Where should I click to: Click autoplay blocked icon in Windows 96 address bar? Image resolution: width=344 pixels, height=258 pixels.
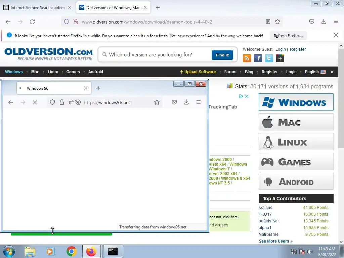coord(78,102)
